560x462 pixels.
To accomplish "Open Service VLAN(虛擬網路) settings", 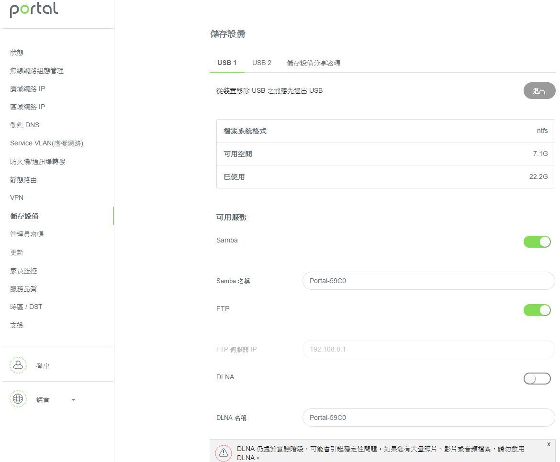I will point(47,143).
